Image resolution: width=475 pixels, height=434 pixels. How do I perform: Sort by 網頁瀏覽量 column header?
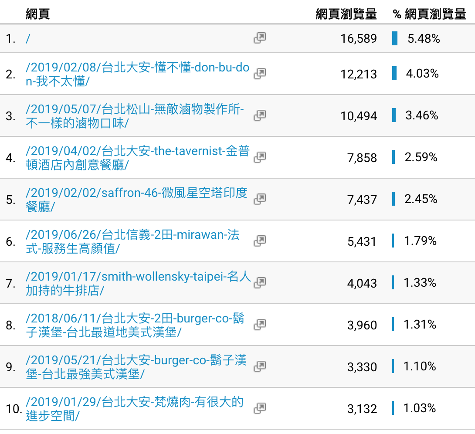[x=346, y=14]
